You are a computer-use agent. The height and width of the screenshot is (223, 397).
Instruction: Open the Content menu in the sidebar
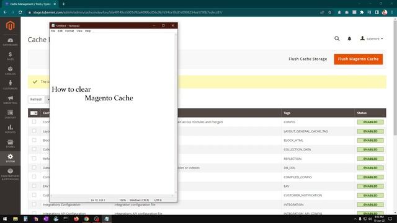coord(10,114)
